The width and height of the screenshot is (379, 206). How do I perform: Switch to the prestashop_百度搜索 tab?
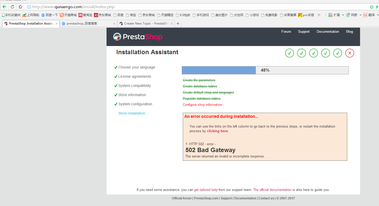tap(89, 24)
